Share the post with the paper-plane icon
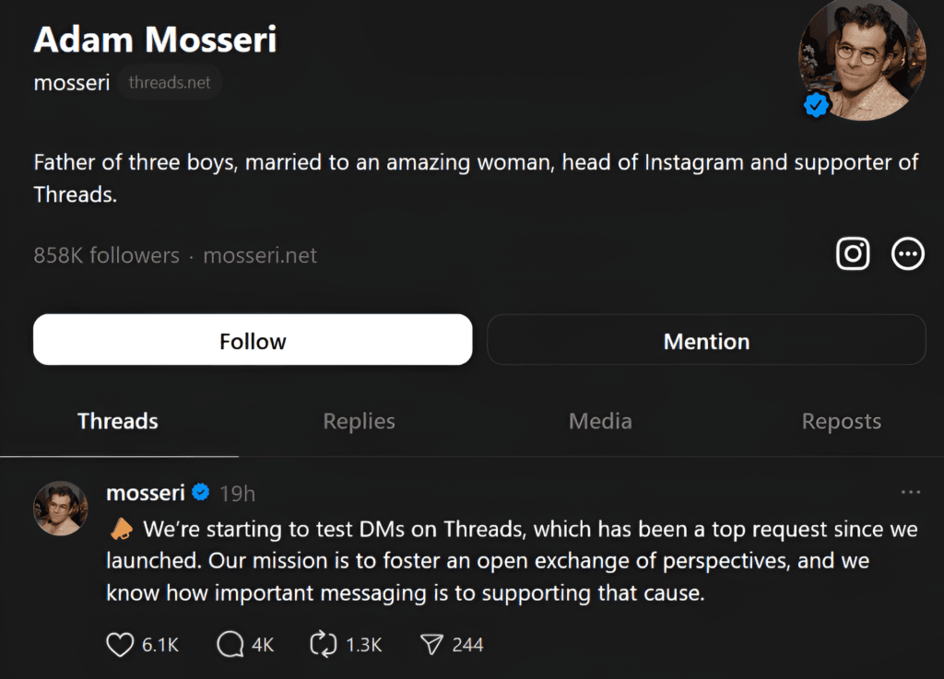Screen dimensions: 944x679 431,644
